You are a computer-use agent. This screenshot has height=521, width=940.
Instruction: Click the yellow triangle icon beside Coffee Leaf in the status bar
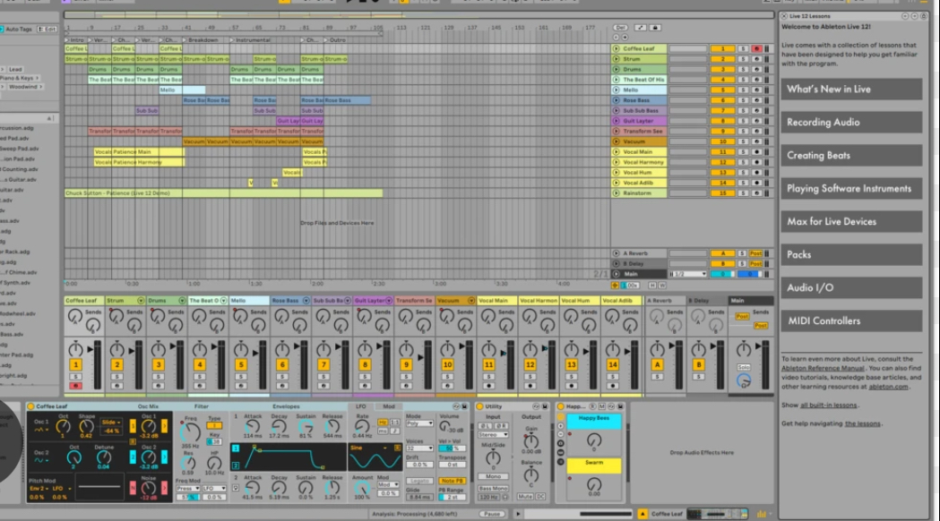pos(642,513)
